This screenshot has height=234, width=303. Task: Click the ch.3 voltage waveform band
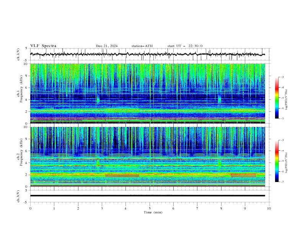(x=147, y=196)
